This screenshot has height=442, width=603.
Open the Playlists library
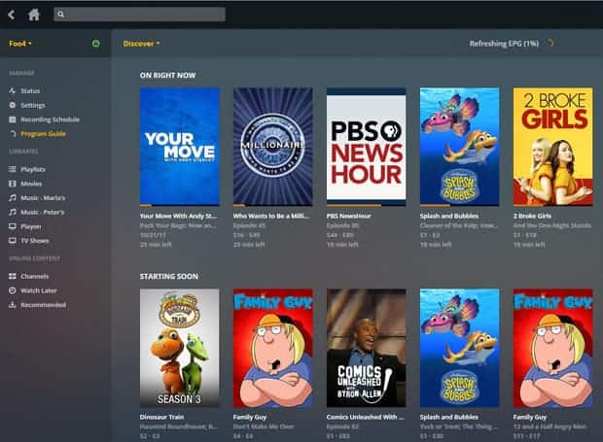33,169
